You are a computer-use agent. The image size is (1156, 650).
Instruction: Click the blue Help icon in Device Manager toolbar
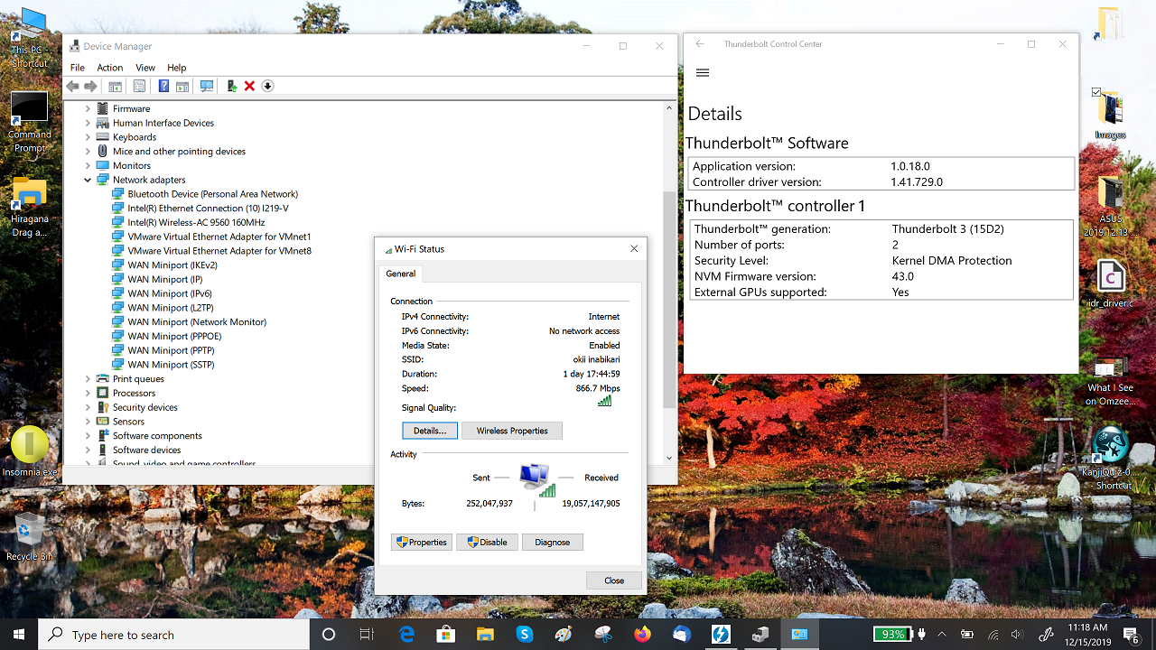click(x=163, y=86)
